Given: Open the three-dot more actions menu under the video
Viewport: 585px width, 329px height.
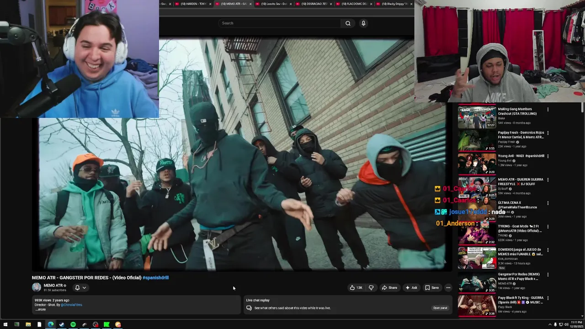Looking at the screenshot, I should point(448,288).
